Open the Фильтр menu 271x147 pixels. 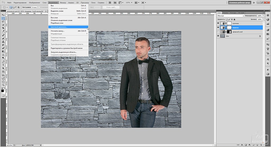click(63, 3)
